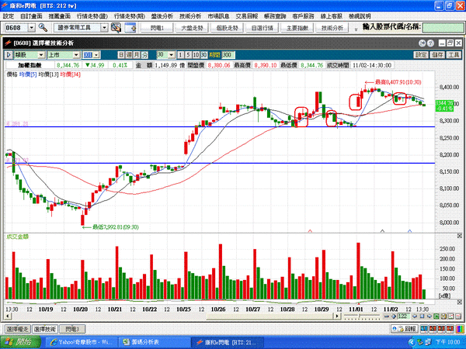This screenshot has height=349, width=466.
Task: Expand the toolbar overflow chevron
Action: 356,29
